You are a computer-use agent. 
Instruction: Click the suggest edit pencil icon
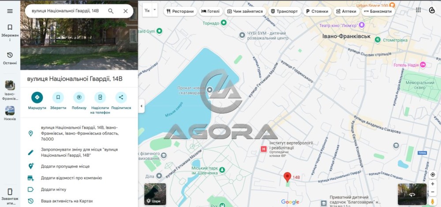coord(31,152)
